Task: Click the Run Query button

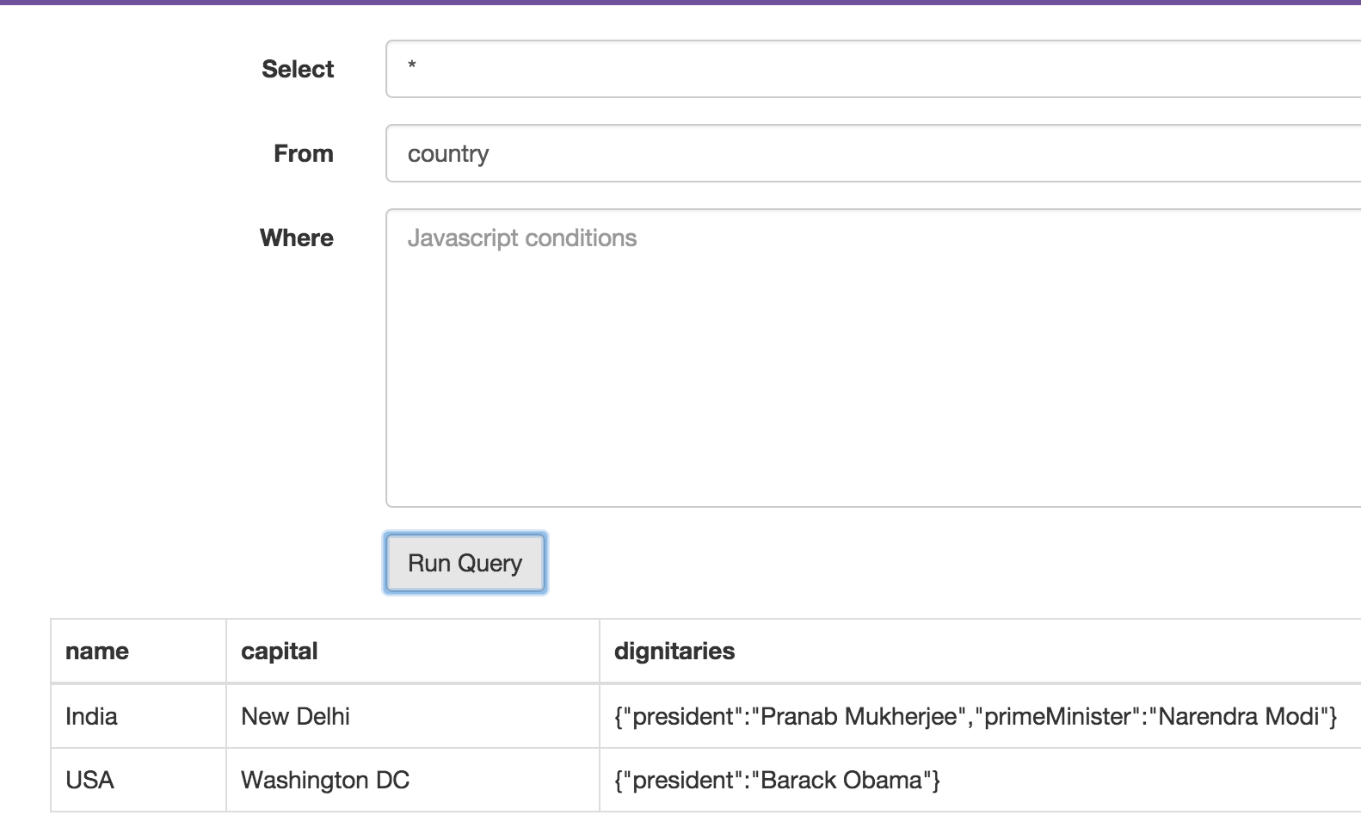Action: pyautogui.click(x=464, y=562)
